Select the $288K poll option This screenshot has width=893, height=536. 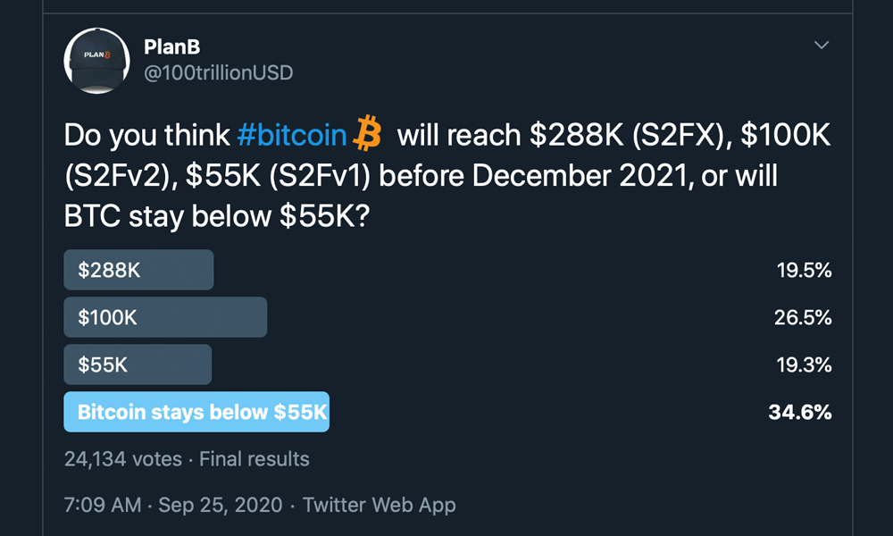point(138,269)
